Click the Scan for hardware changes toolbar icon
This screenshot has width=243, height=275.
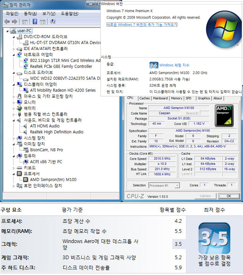point(53,21)
